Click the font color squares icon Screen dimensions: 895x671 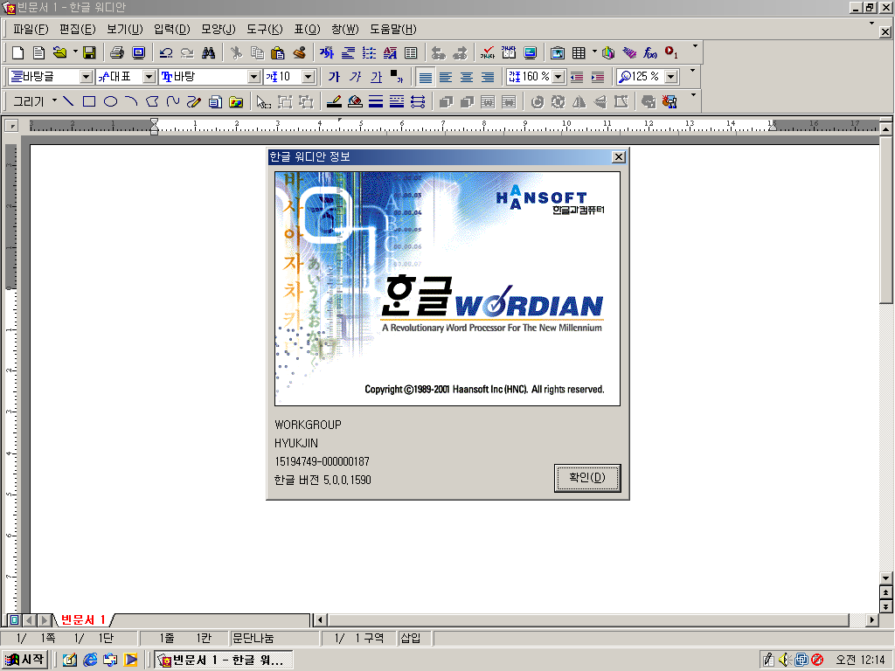[396, 77]
